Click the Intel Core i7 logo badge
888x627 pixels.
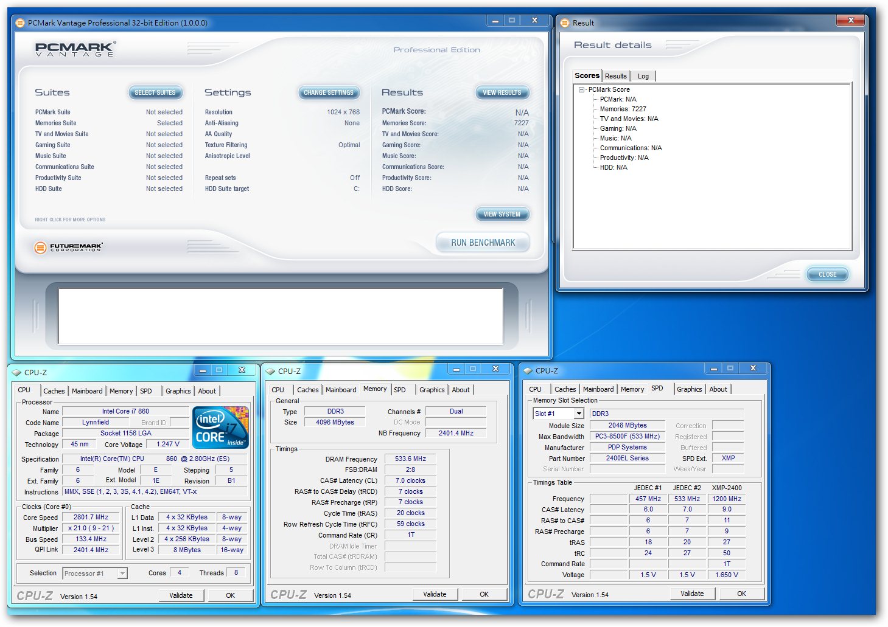(x=220, y=428)
